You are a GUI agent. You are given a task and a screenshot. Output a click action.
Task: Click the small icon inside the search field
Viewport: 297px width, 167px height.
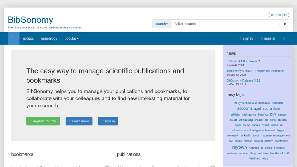[278, 24]
